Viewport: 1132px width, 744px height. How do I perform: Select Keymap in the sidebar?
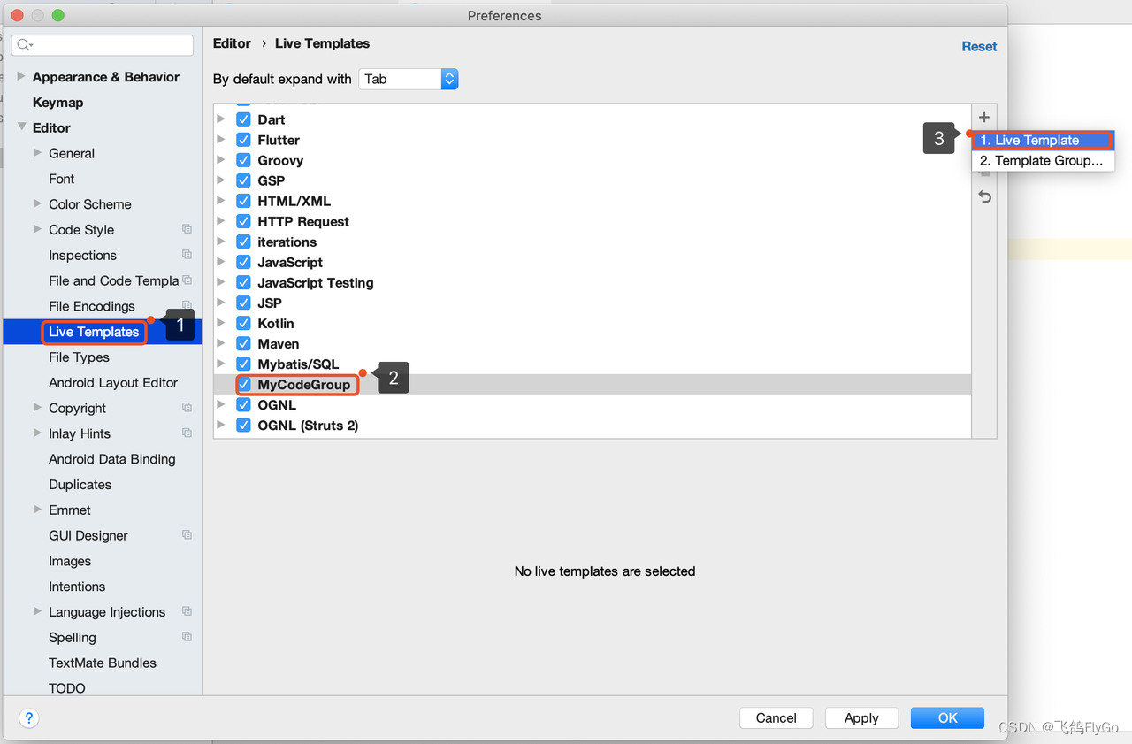click(x=57, y=103)
